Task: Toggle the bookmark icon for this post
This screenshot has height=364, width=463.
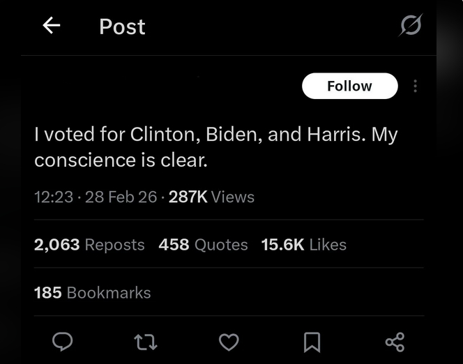Action: 312,341
